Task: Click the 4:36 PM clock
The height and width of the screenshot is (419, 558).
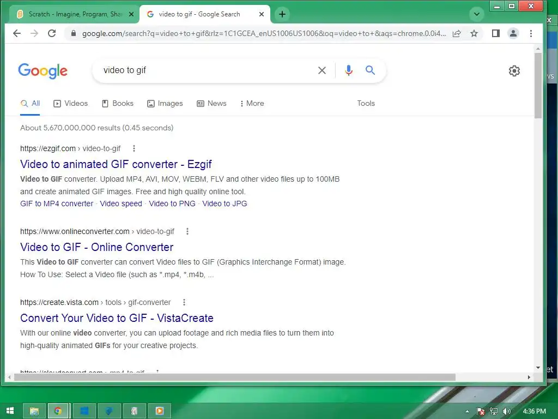Action: pyautogui.click(x=534, y=411)
